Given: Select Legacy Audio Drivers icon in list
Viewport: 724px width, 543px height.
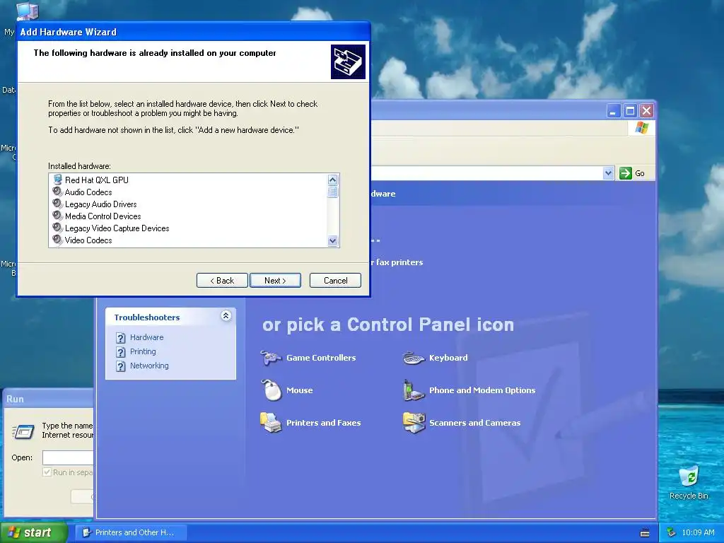Looking at the screenshot, I should tap(57, 204).
